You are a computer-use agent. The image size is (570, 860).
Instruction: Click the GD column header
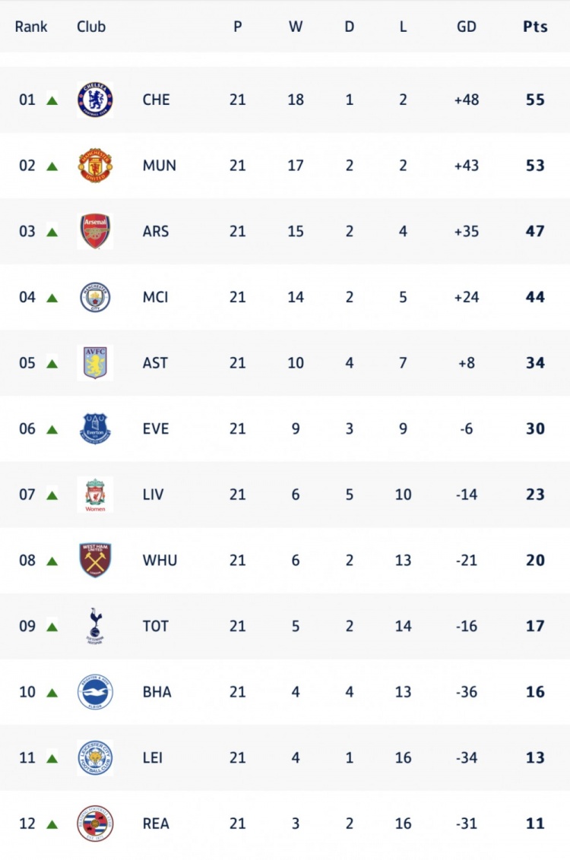pos(467,27)
